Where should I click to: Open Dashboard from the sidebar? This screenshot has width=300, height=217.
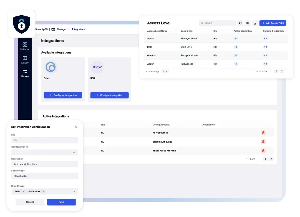(x=25, y=46)
